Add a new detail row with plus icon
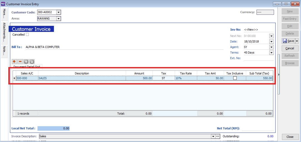301x142 pixels. pos(14,62)
